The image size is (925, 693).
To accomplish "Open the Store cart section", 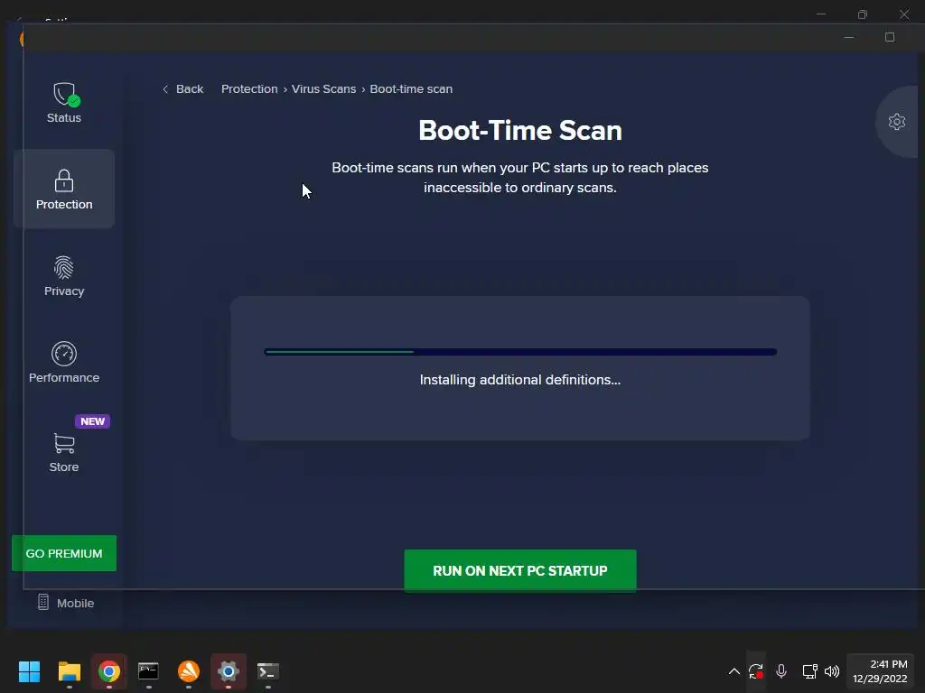I will coord(64,453).
